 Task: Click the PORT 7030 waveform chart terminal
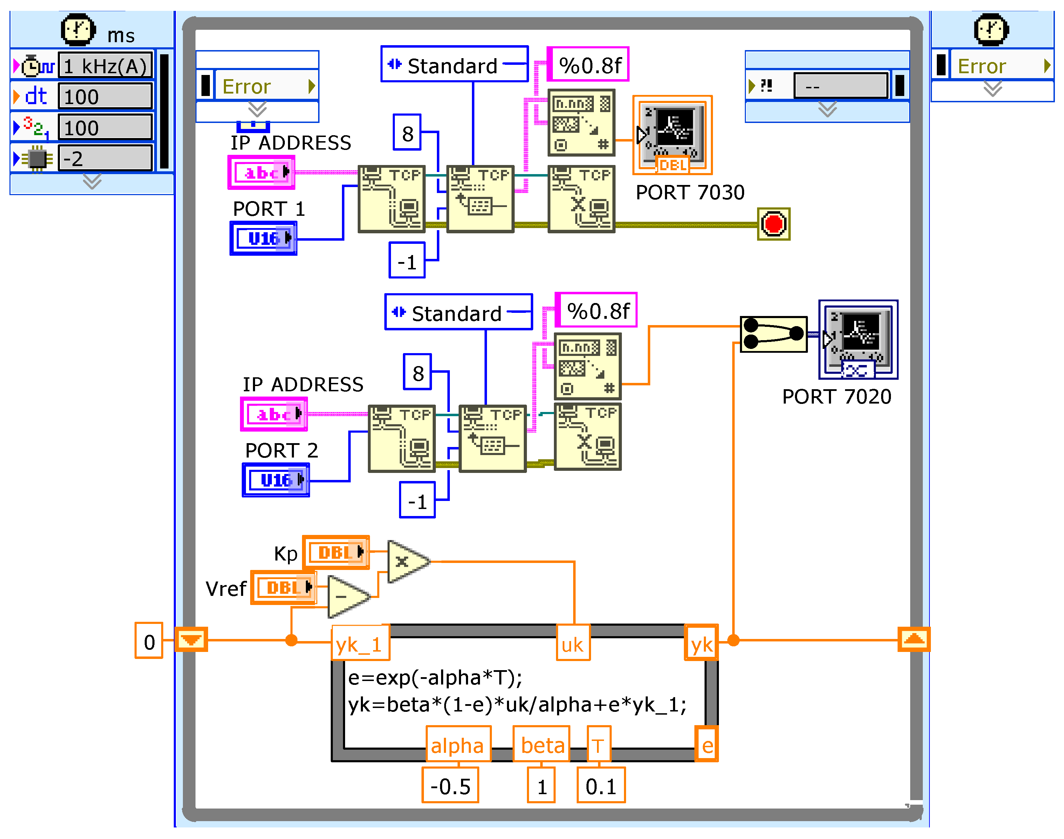coord(672,135)
